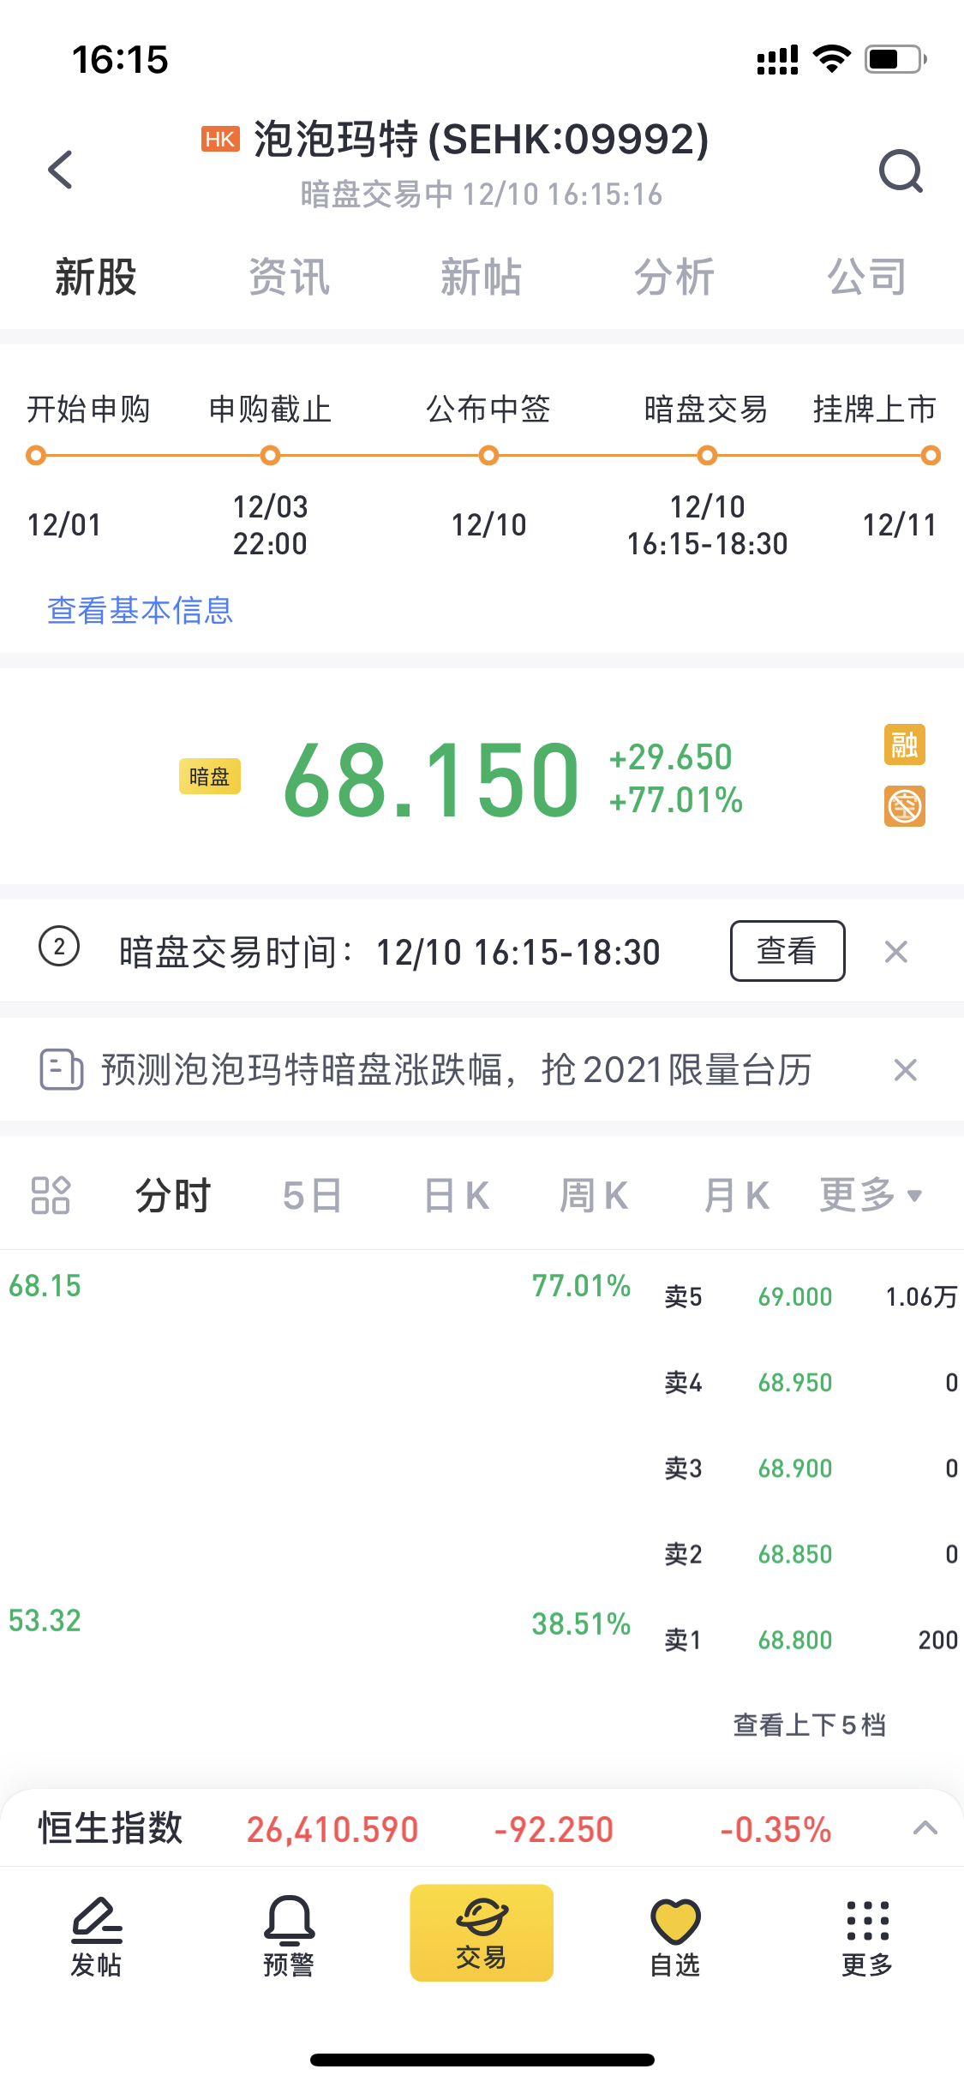Expand the 恒生指数 index bar chevron
Viewport: 964px width, 2087px height.
point(925,1828)
